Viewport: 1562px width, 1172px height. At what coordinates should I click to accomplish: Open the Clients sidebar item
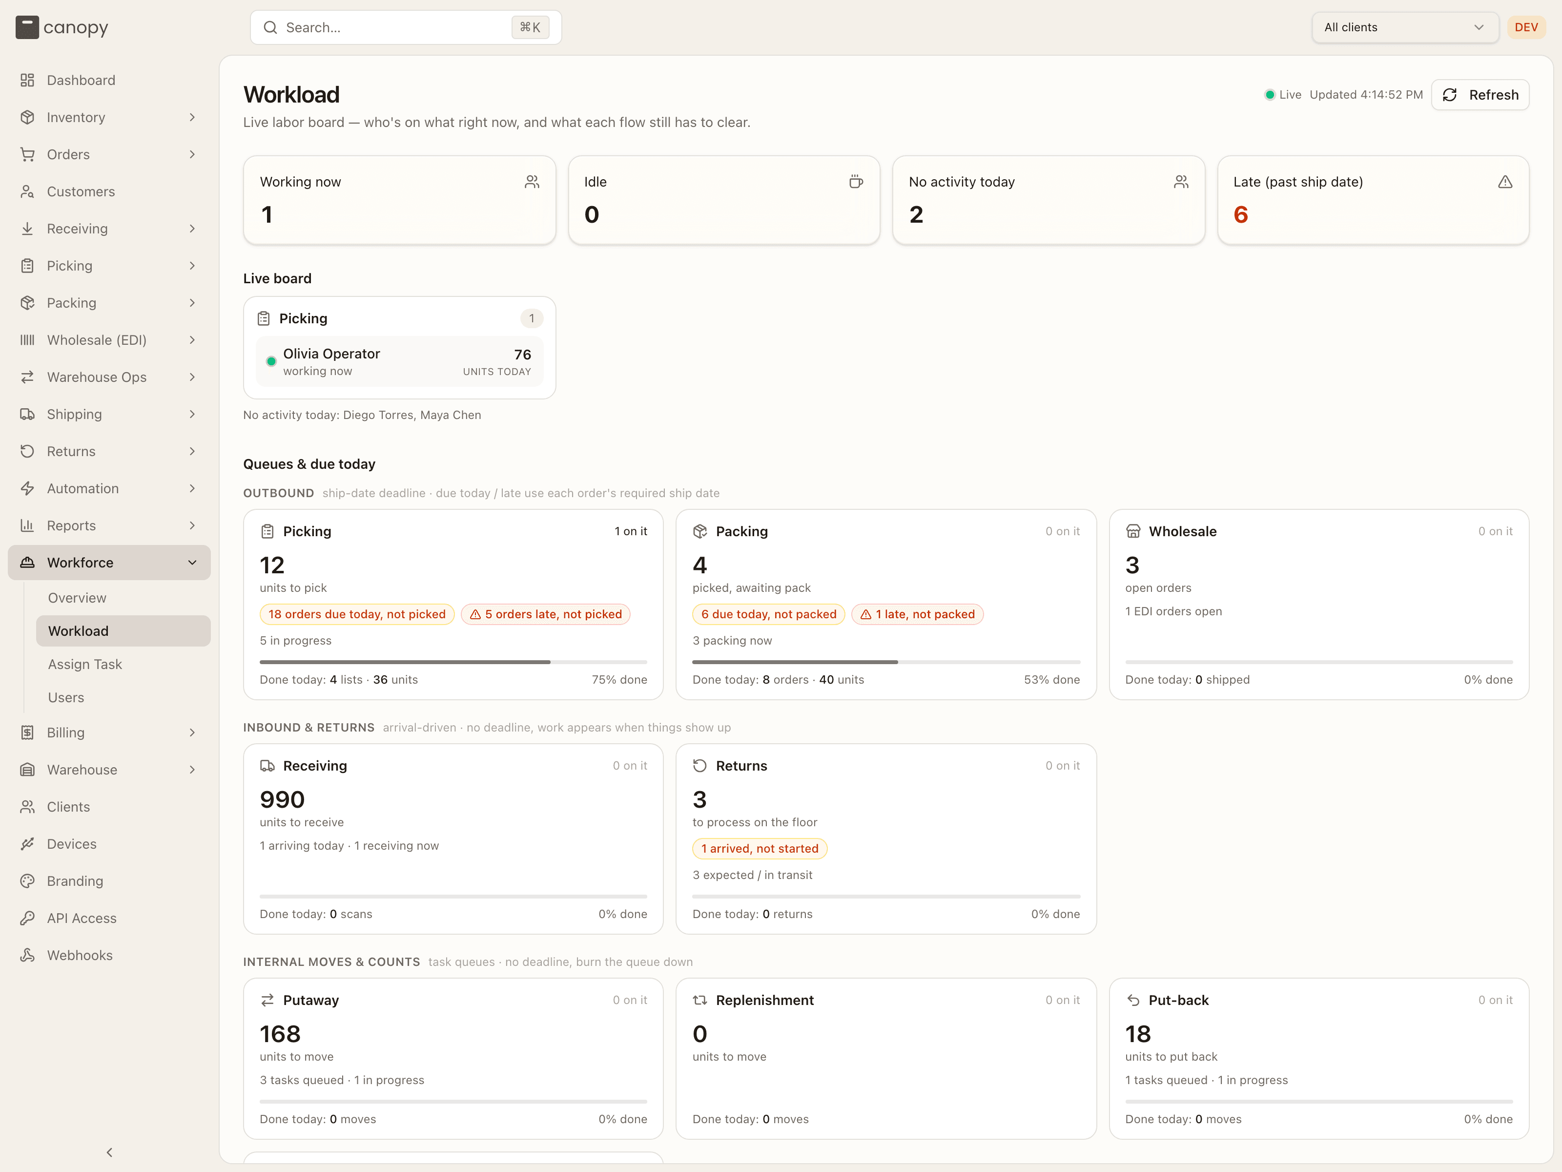click(x=109, y=807)
